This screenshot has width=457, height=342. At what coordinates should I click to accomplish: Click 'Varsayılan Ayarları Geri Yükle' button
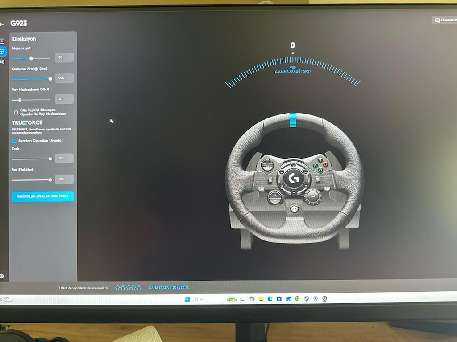[42, 196]
